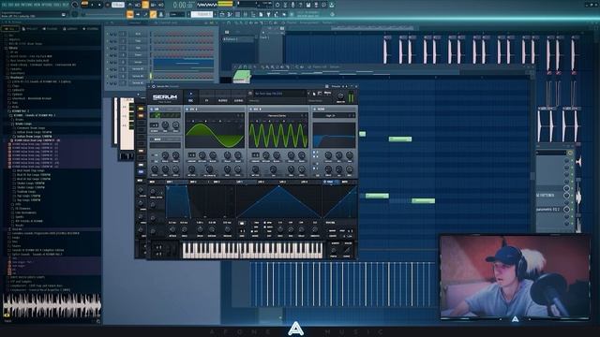Screen dimensions: 600x337
Task: Open the Serum Menu button
Action: 327,93
